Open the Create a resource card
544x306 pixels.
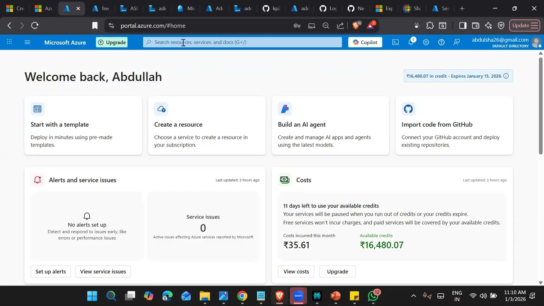[x=207, y=125]
